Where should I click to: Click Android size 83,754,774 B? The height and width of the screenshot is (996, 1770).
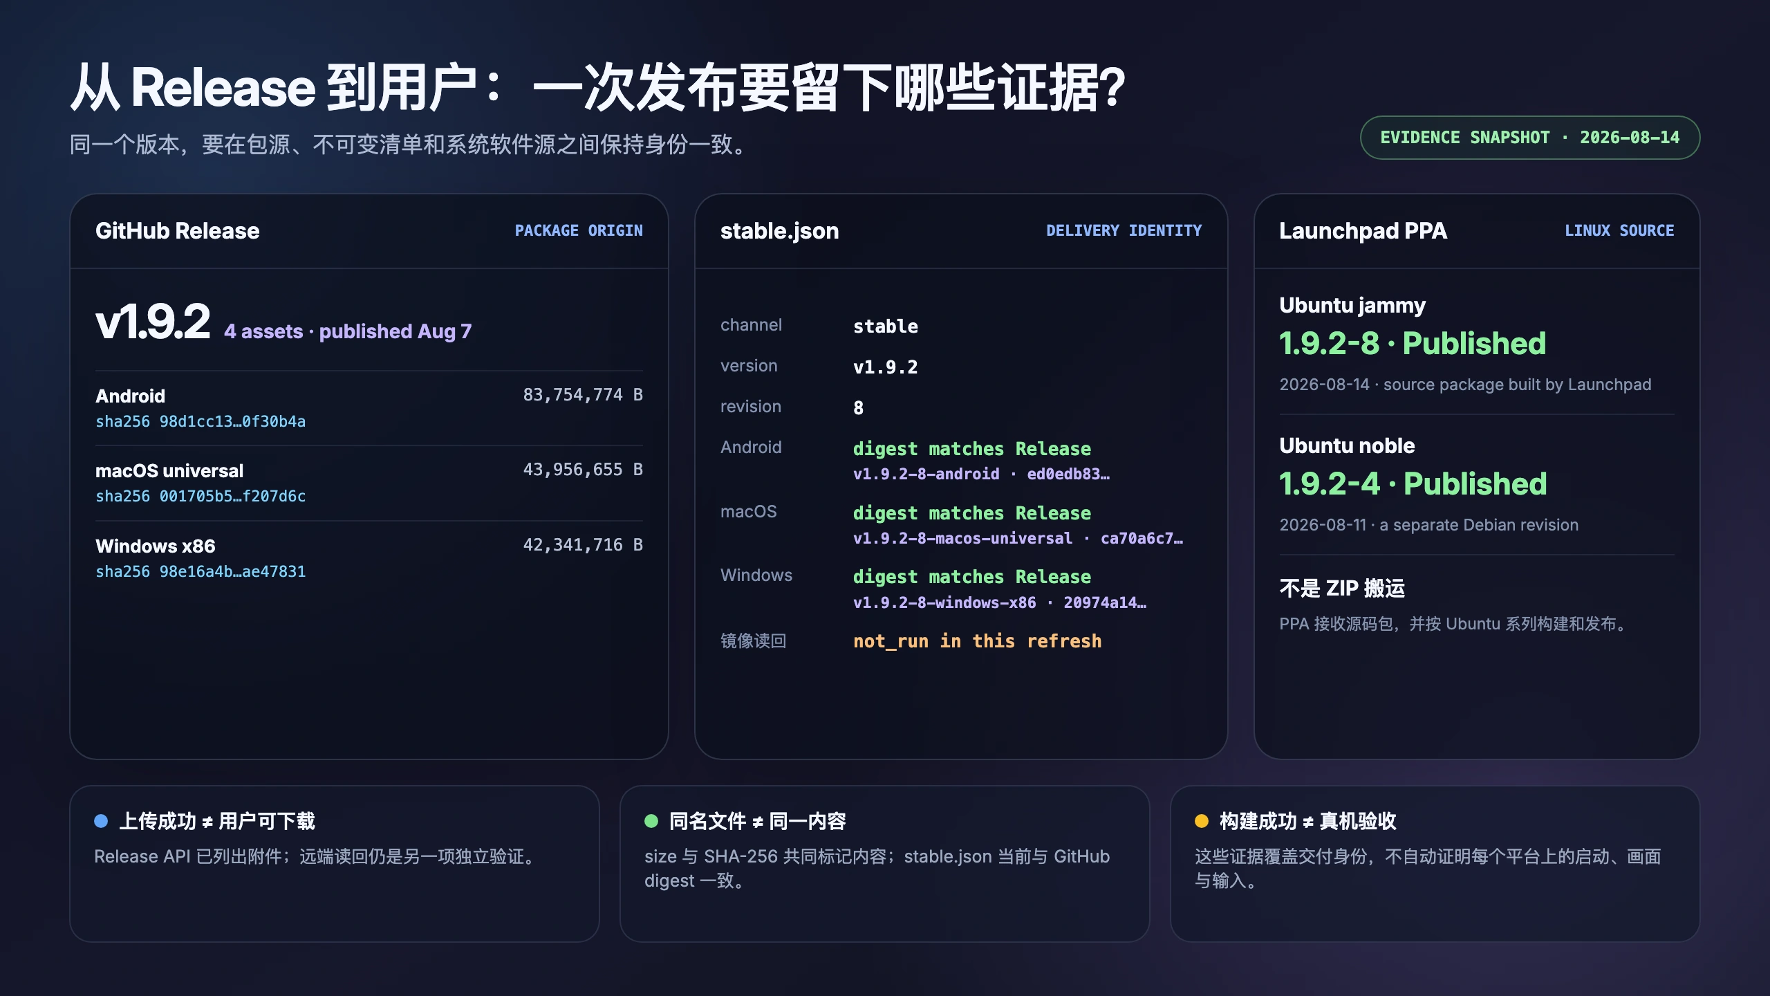583,394
